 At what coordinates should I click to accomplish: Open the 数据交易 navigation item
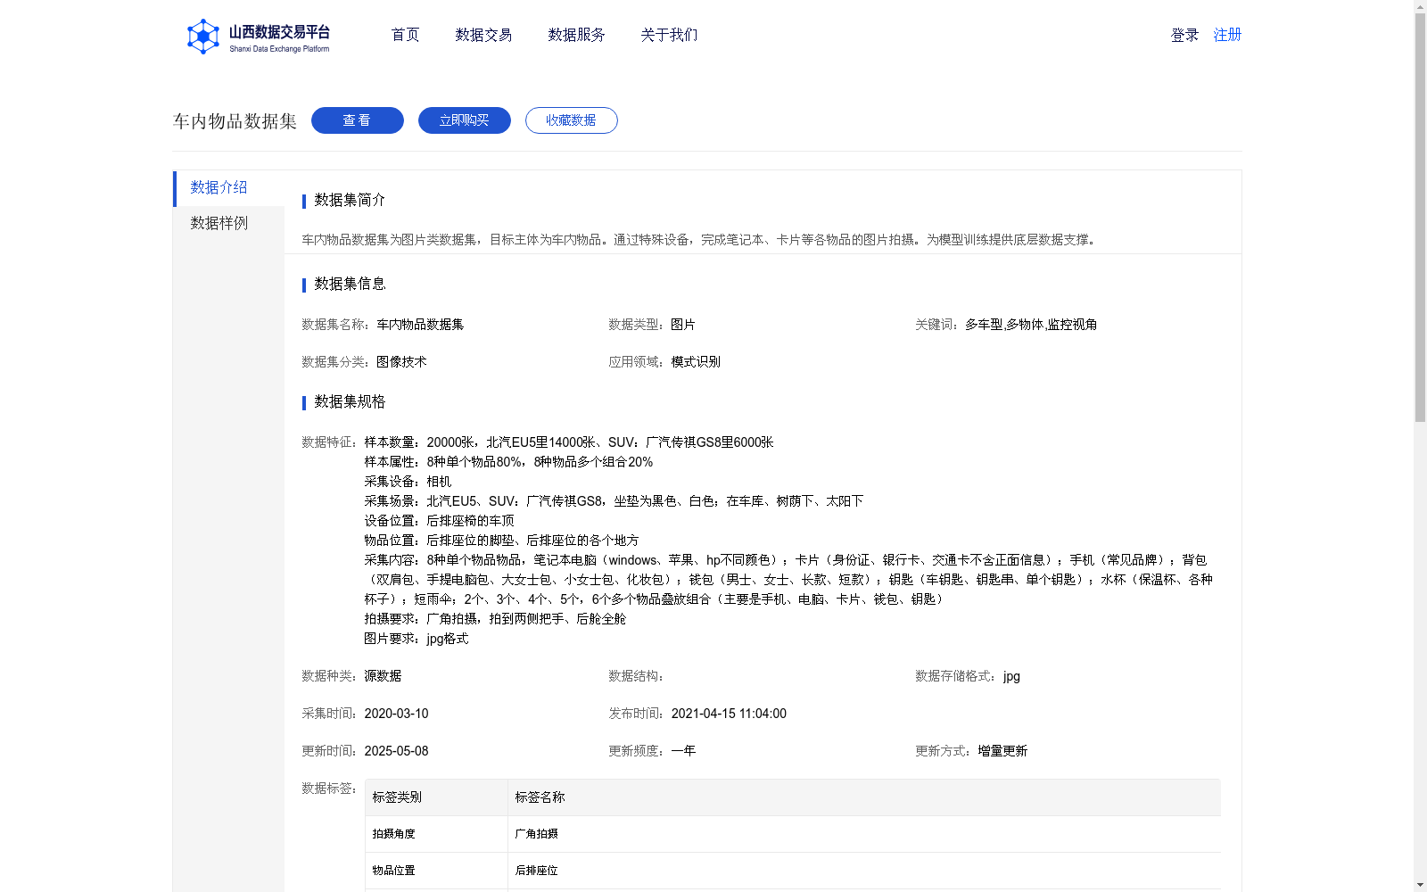coord(483,35)
